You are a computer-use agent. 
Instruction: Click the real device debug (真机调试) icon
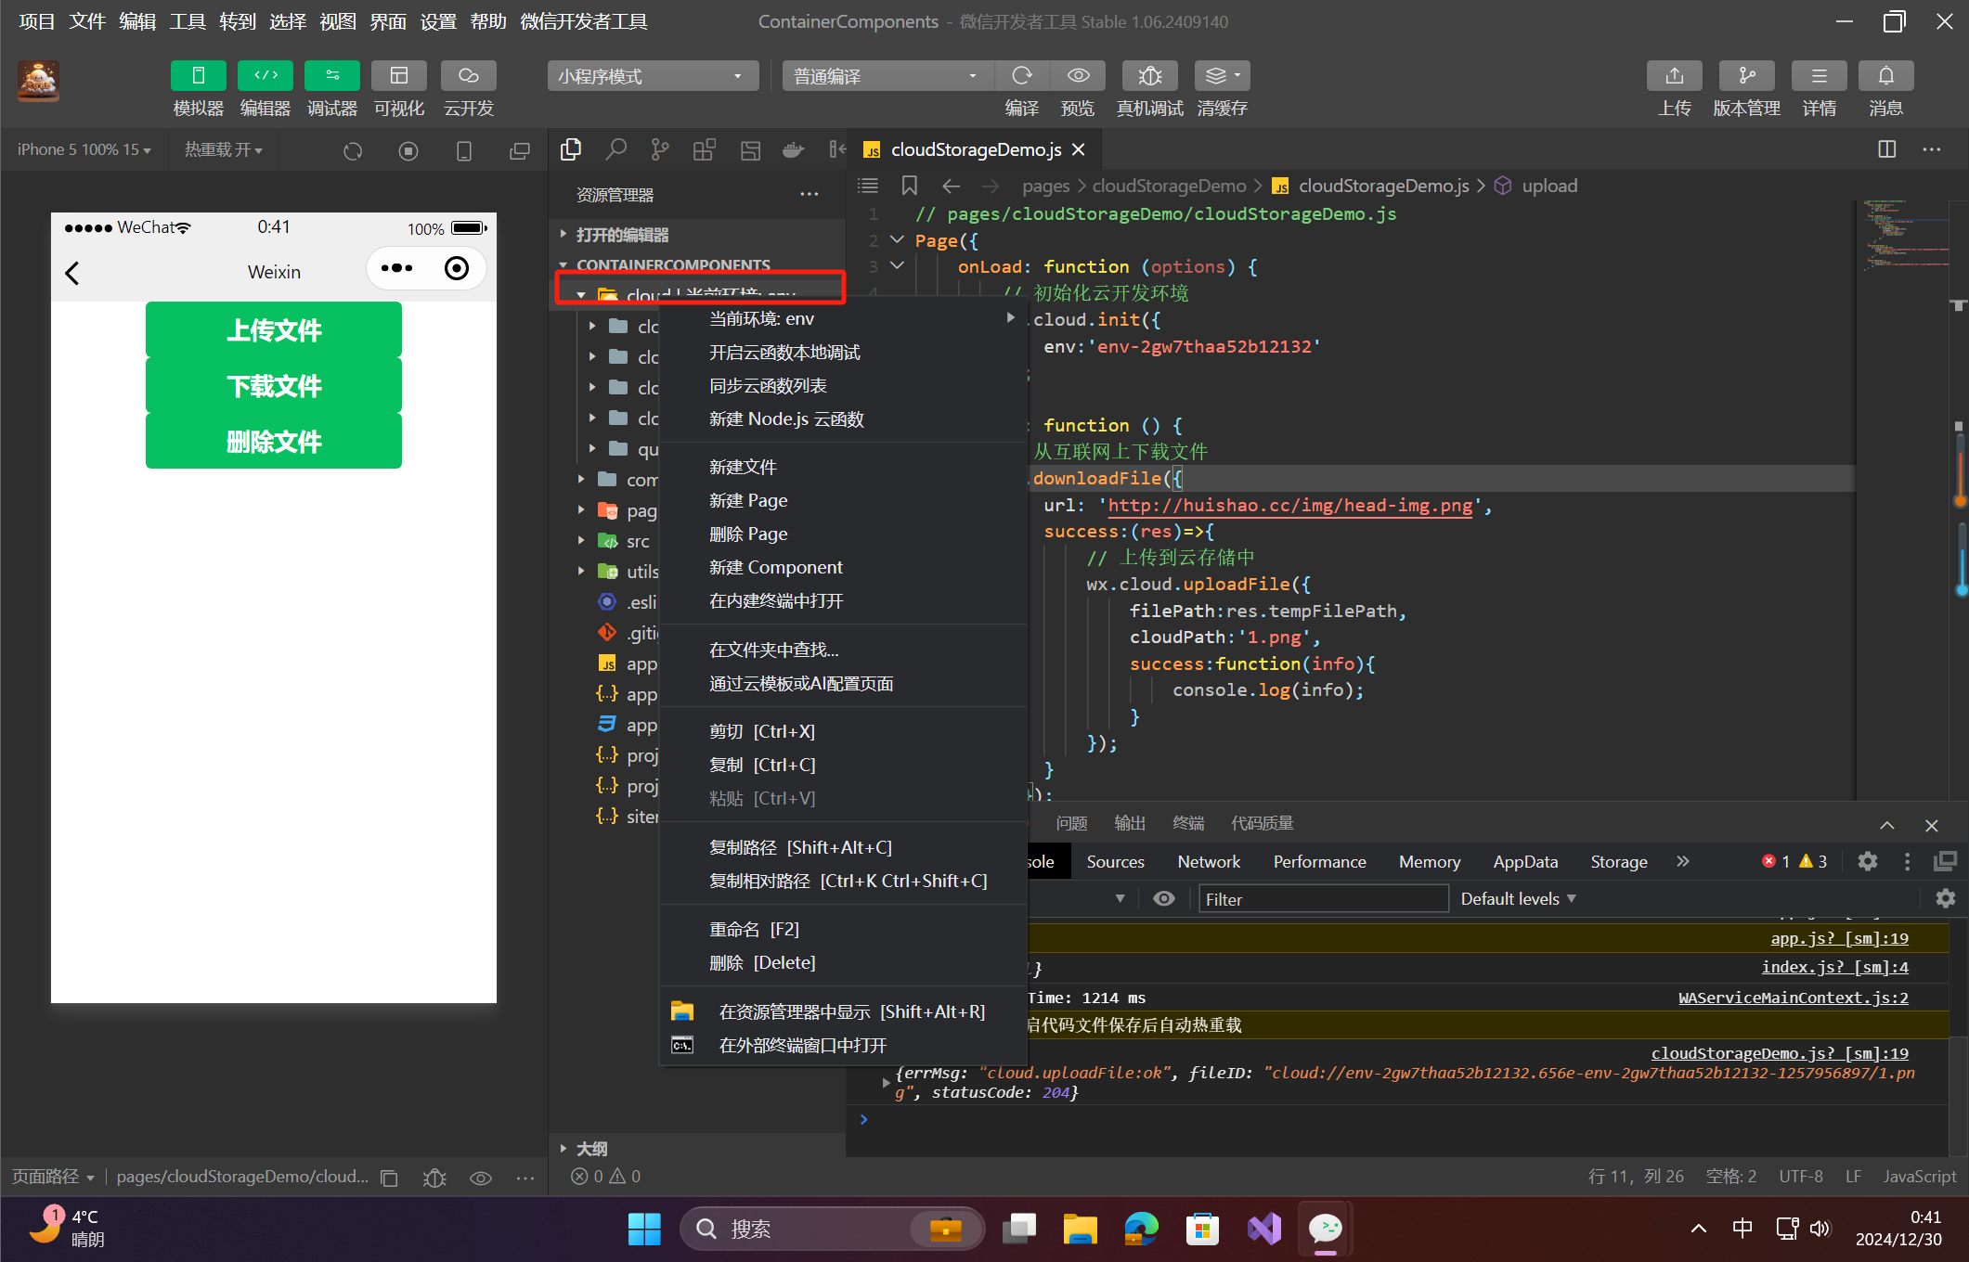[1149, 76]
